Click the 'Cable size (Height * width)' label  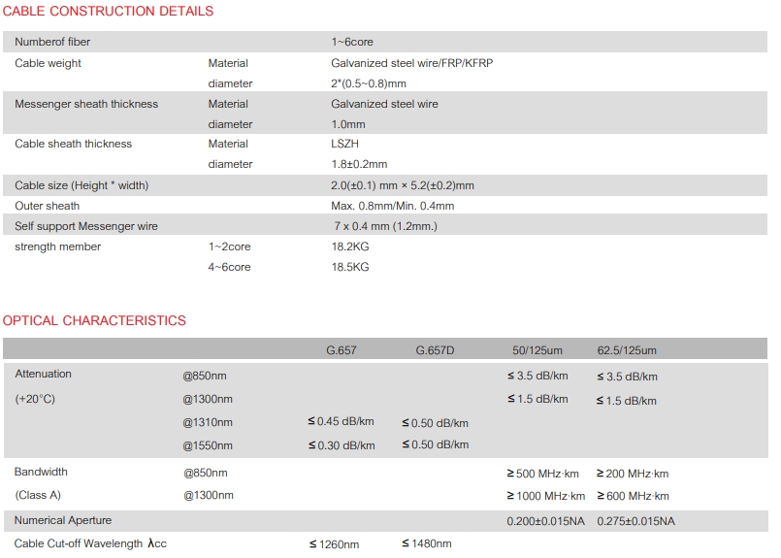click(81, 185)
